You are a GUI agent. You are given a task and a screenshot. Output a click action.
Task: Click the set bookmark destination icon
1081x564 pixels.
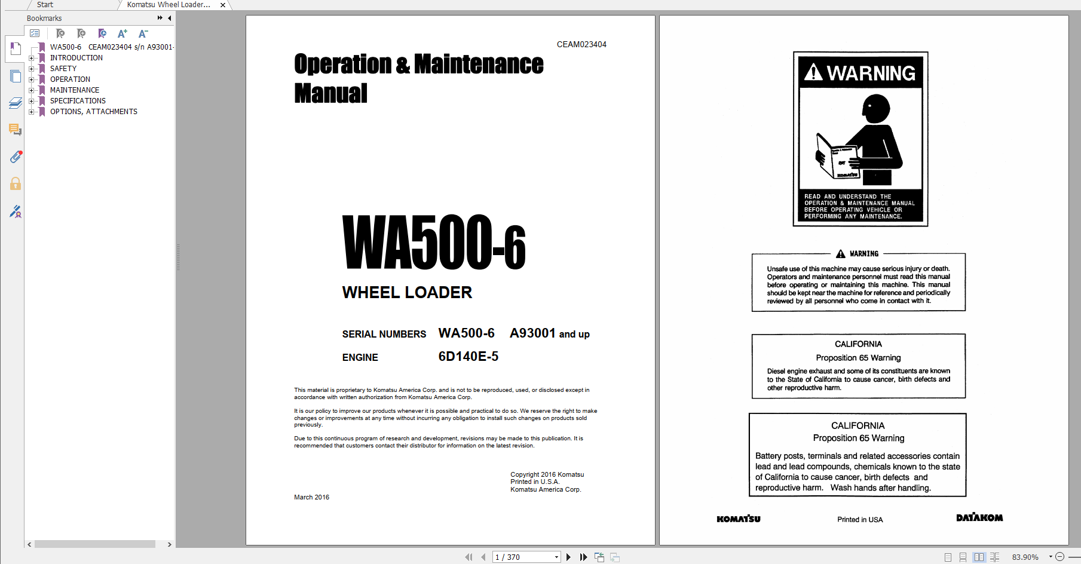(102, 33)
